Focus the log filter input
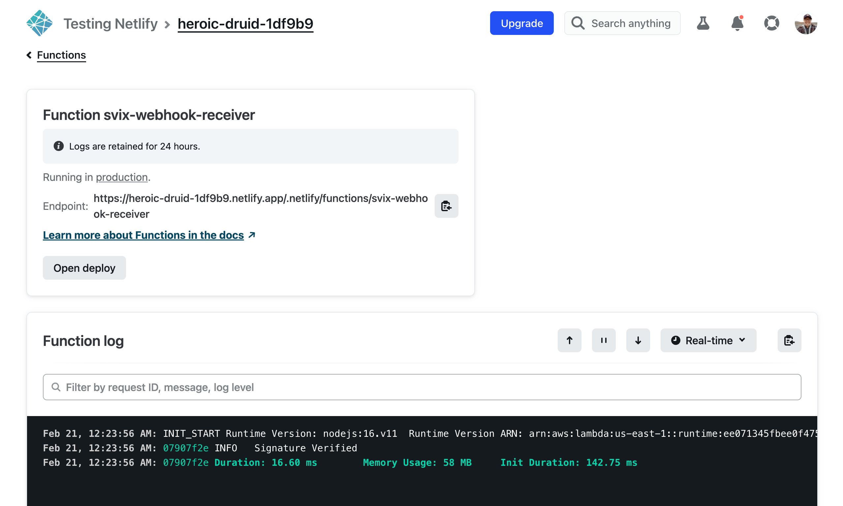Image resolution: width=843 pixels, height=506 pixels. point(422,387)
